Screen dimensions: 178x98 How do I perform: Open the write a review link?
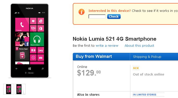click(107, 45)
